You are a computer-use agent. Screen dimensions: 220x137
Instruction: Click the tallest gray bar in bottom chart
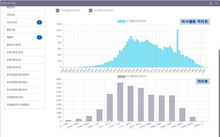pyautogui.click(x=120, y=102)
